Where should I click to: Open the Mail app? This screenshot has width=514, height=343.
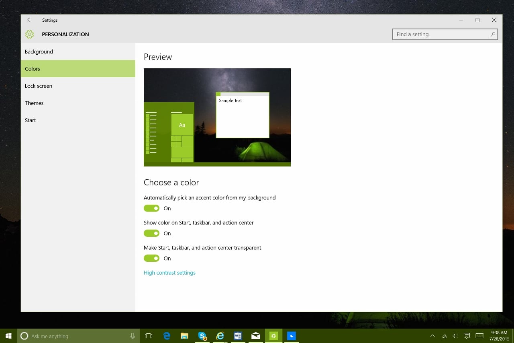(256, 335)
